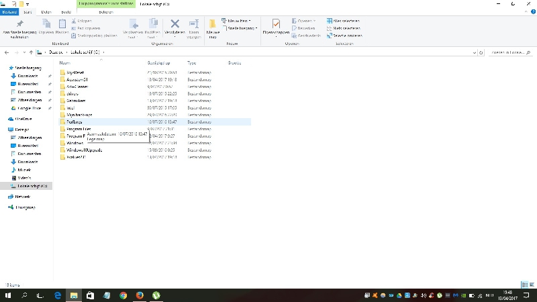
Task: Click the Verwijderen (delete) icon in ribbon
Action: 175,24
